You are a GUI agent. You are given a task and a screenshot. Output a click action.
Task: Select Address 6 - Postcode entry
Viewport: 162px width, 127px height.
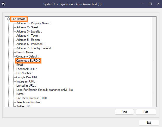point(30,44)
